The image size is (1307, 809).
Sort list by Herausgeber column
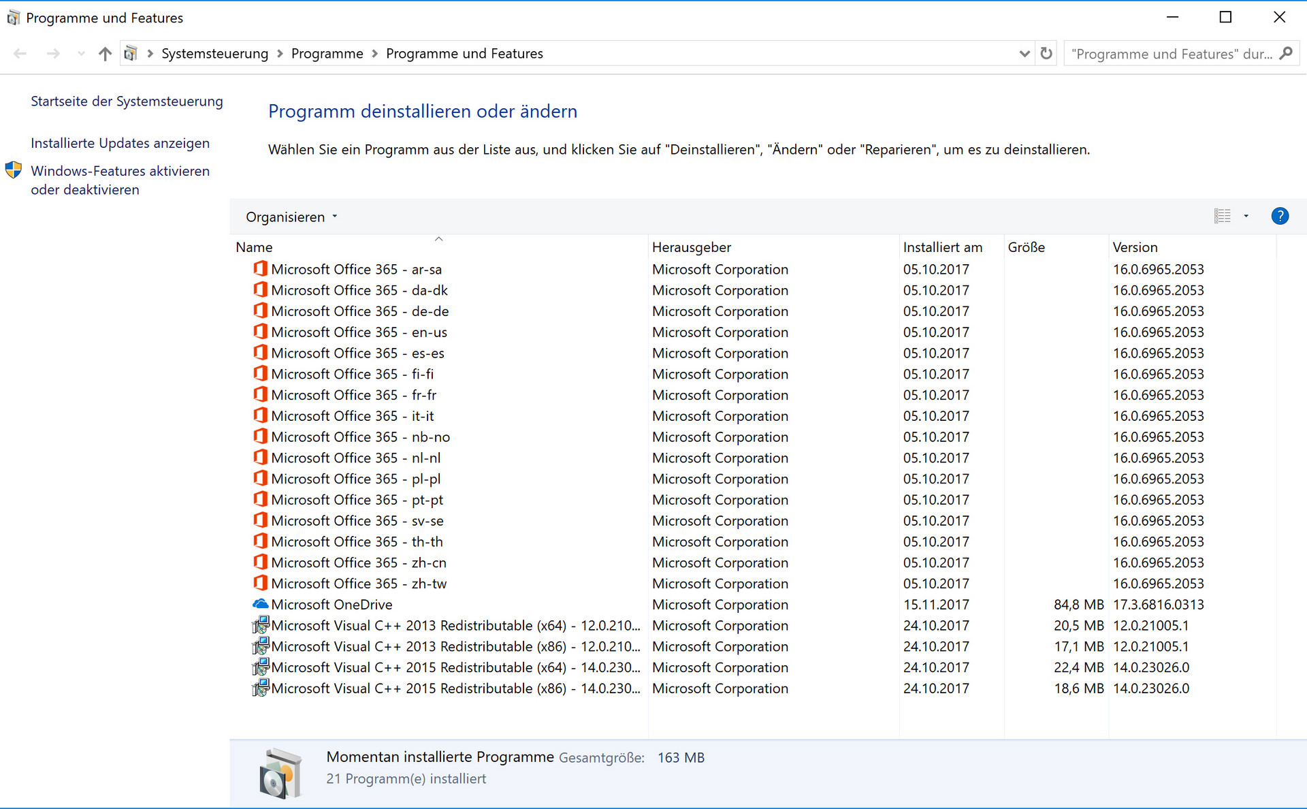691,247
